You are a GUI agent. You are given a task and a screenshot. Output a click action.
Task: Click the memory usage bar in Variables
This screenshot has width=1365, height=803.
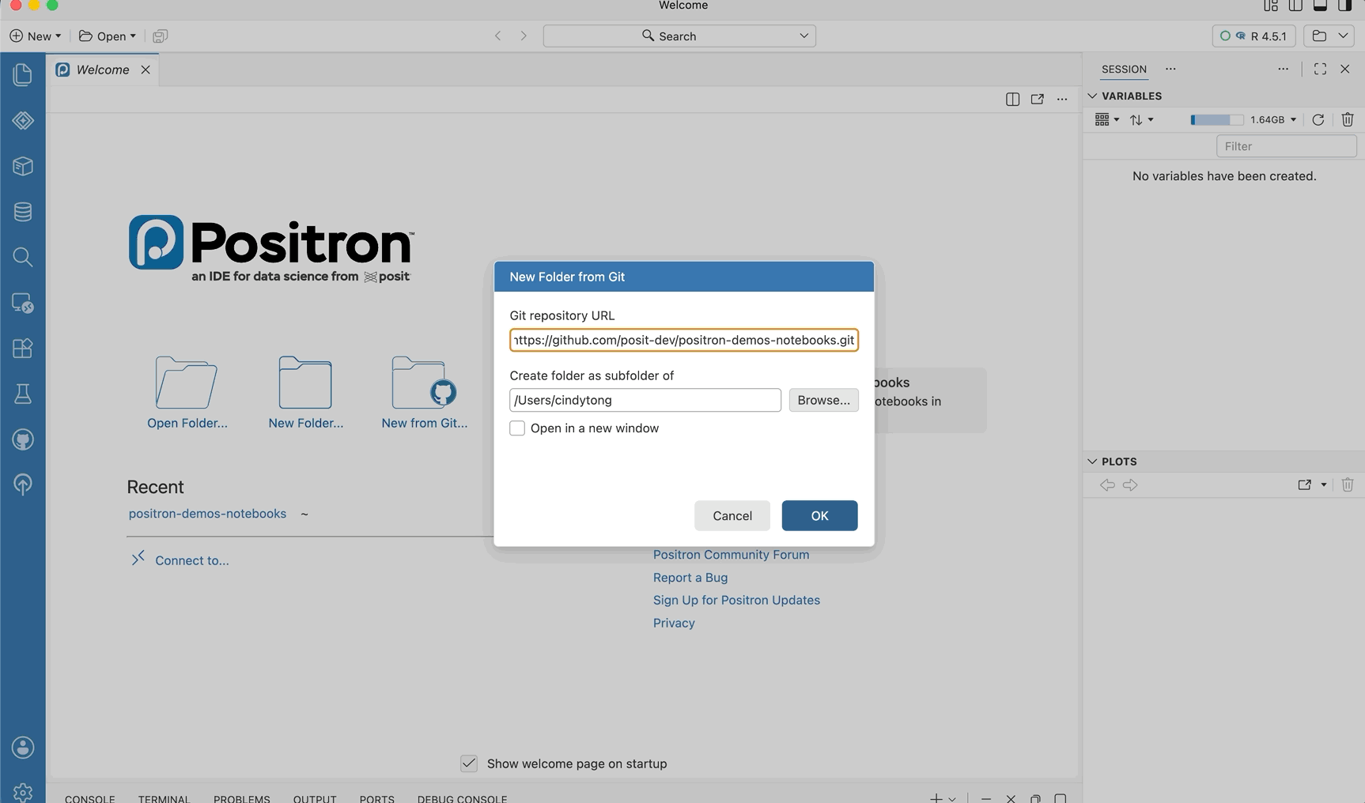point(1216,119)
